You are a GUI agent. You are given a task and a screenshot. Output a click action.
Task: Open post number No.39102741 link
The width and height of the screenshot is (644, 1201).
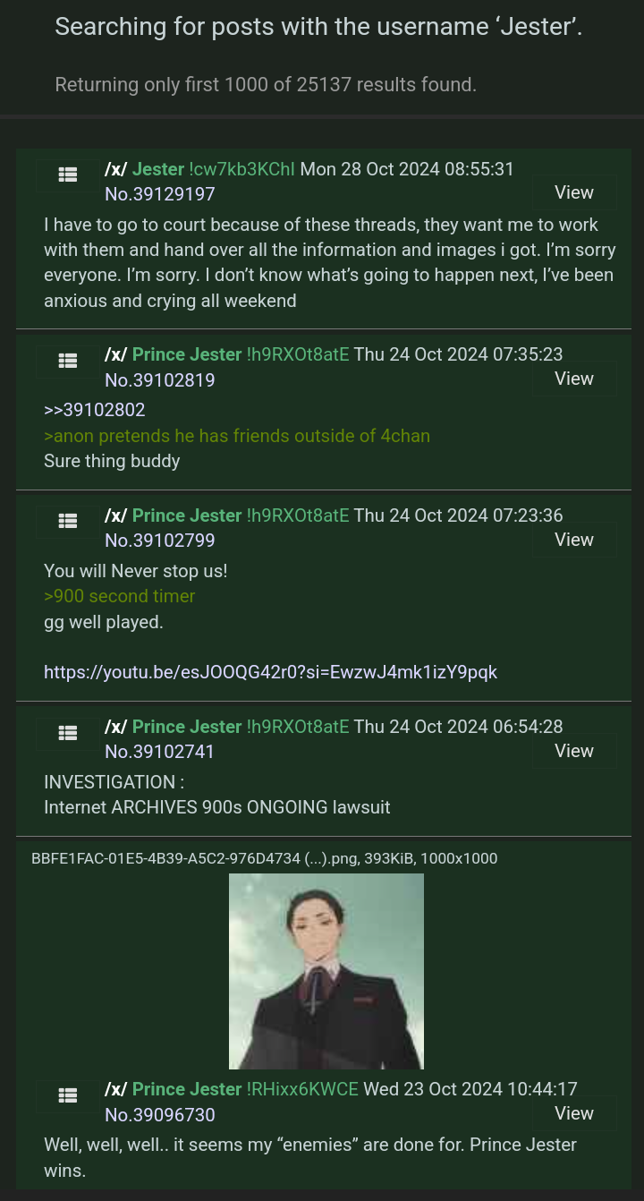[x=160, y=751]
